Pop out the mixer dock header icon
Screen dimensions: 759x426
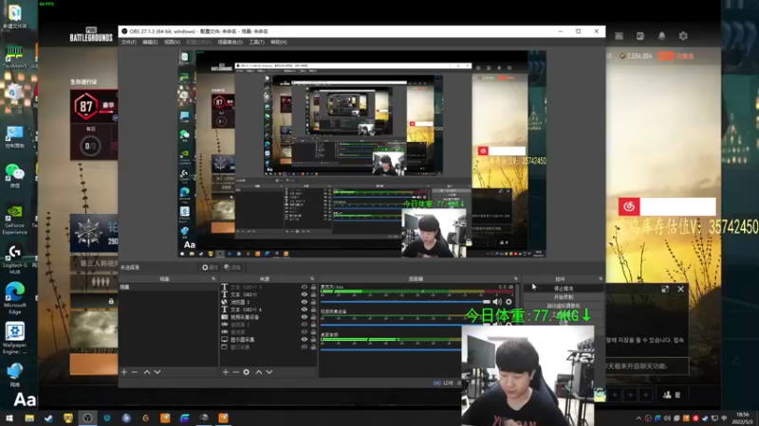click(515, 279)
